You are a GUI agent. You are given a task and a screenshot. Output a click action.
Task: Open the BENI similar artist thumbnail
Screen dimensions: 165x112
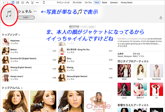pyautogui.click(x=124, y=71)
